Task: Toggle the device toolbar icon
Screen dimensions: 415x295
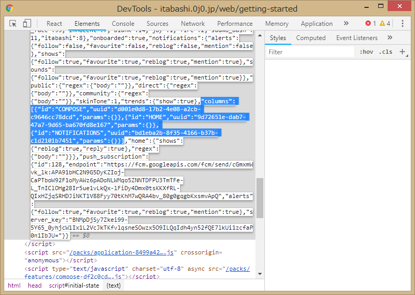Action: pos(27,24)
